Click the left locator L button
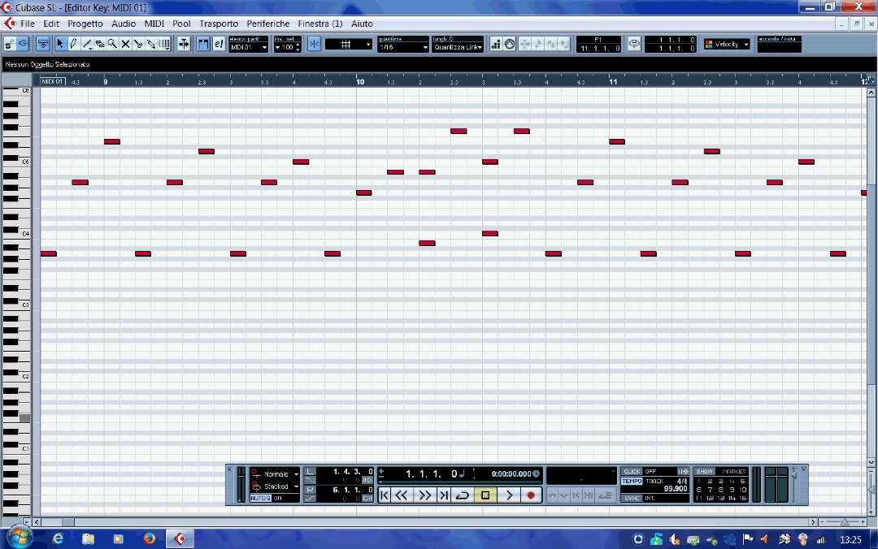Screen dimensions: 878x549 tap(310, 472)
